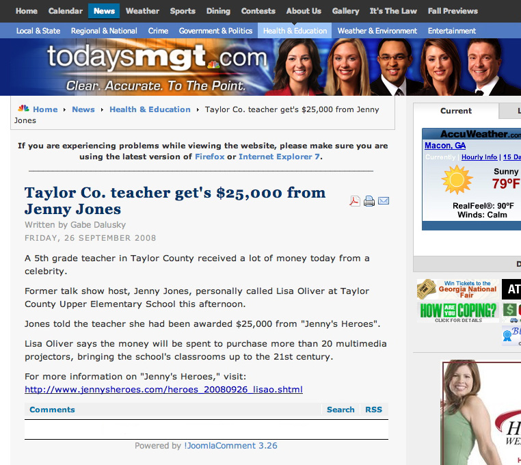Go to Contests page
Viewport: 521px width, 465px height.
258,11
